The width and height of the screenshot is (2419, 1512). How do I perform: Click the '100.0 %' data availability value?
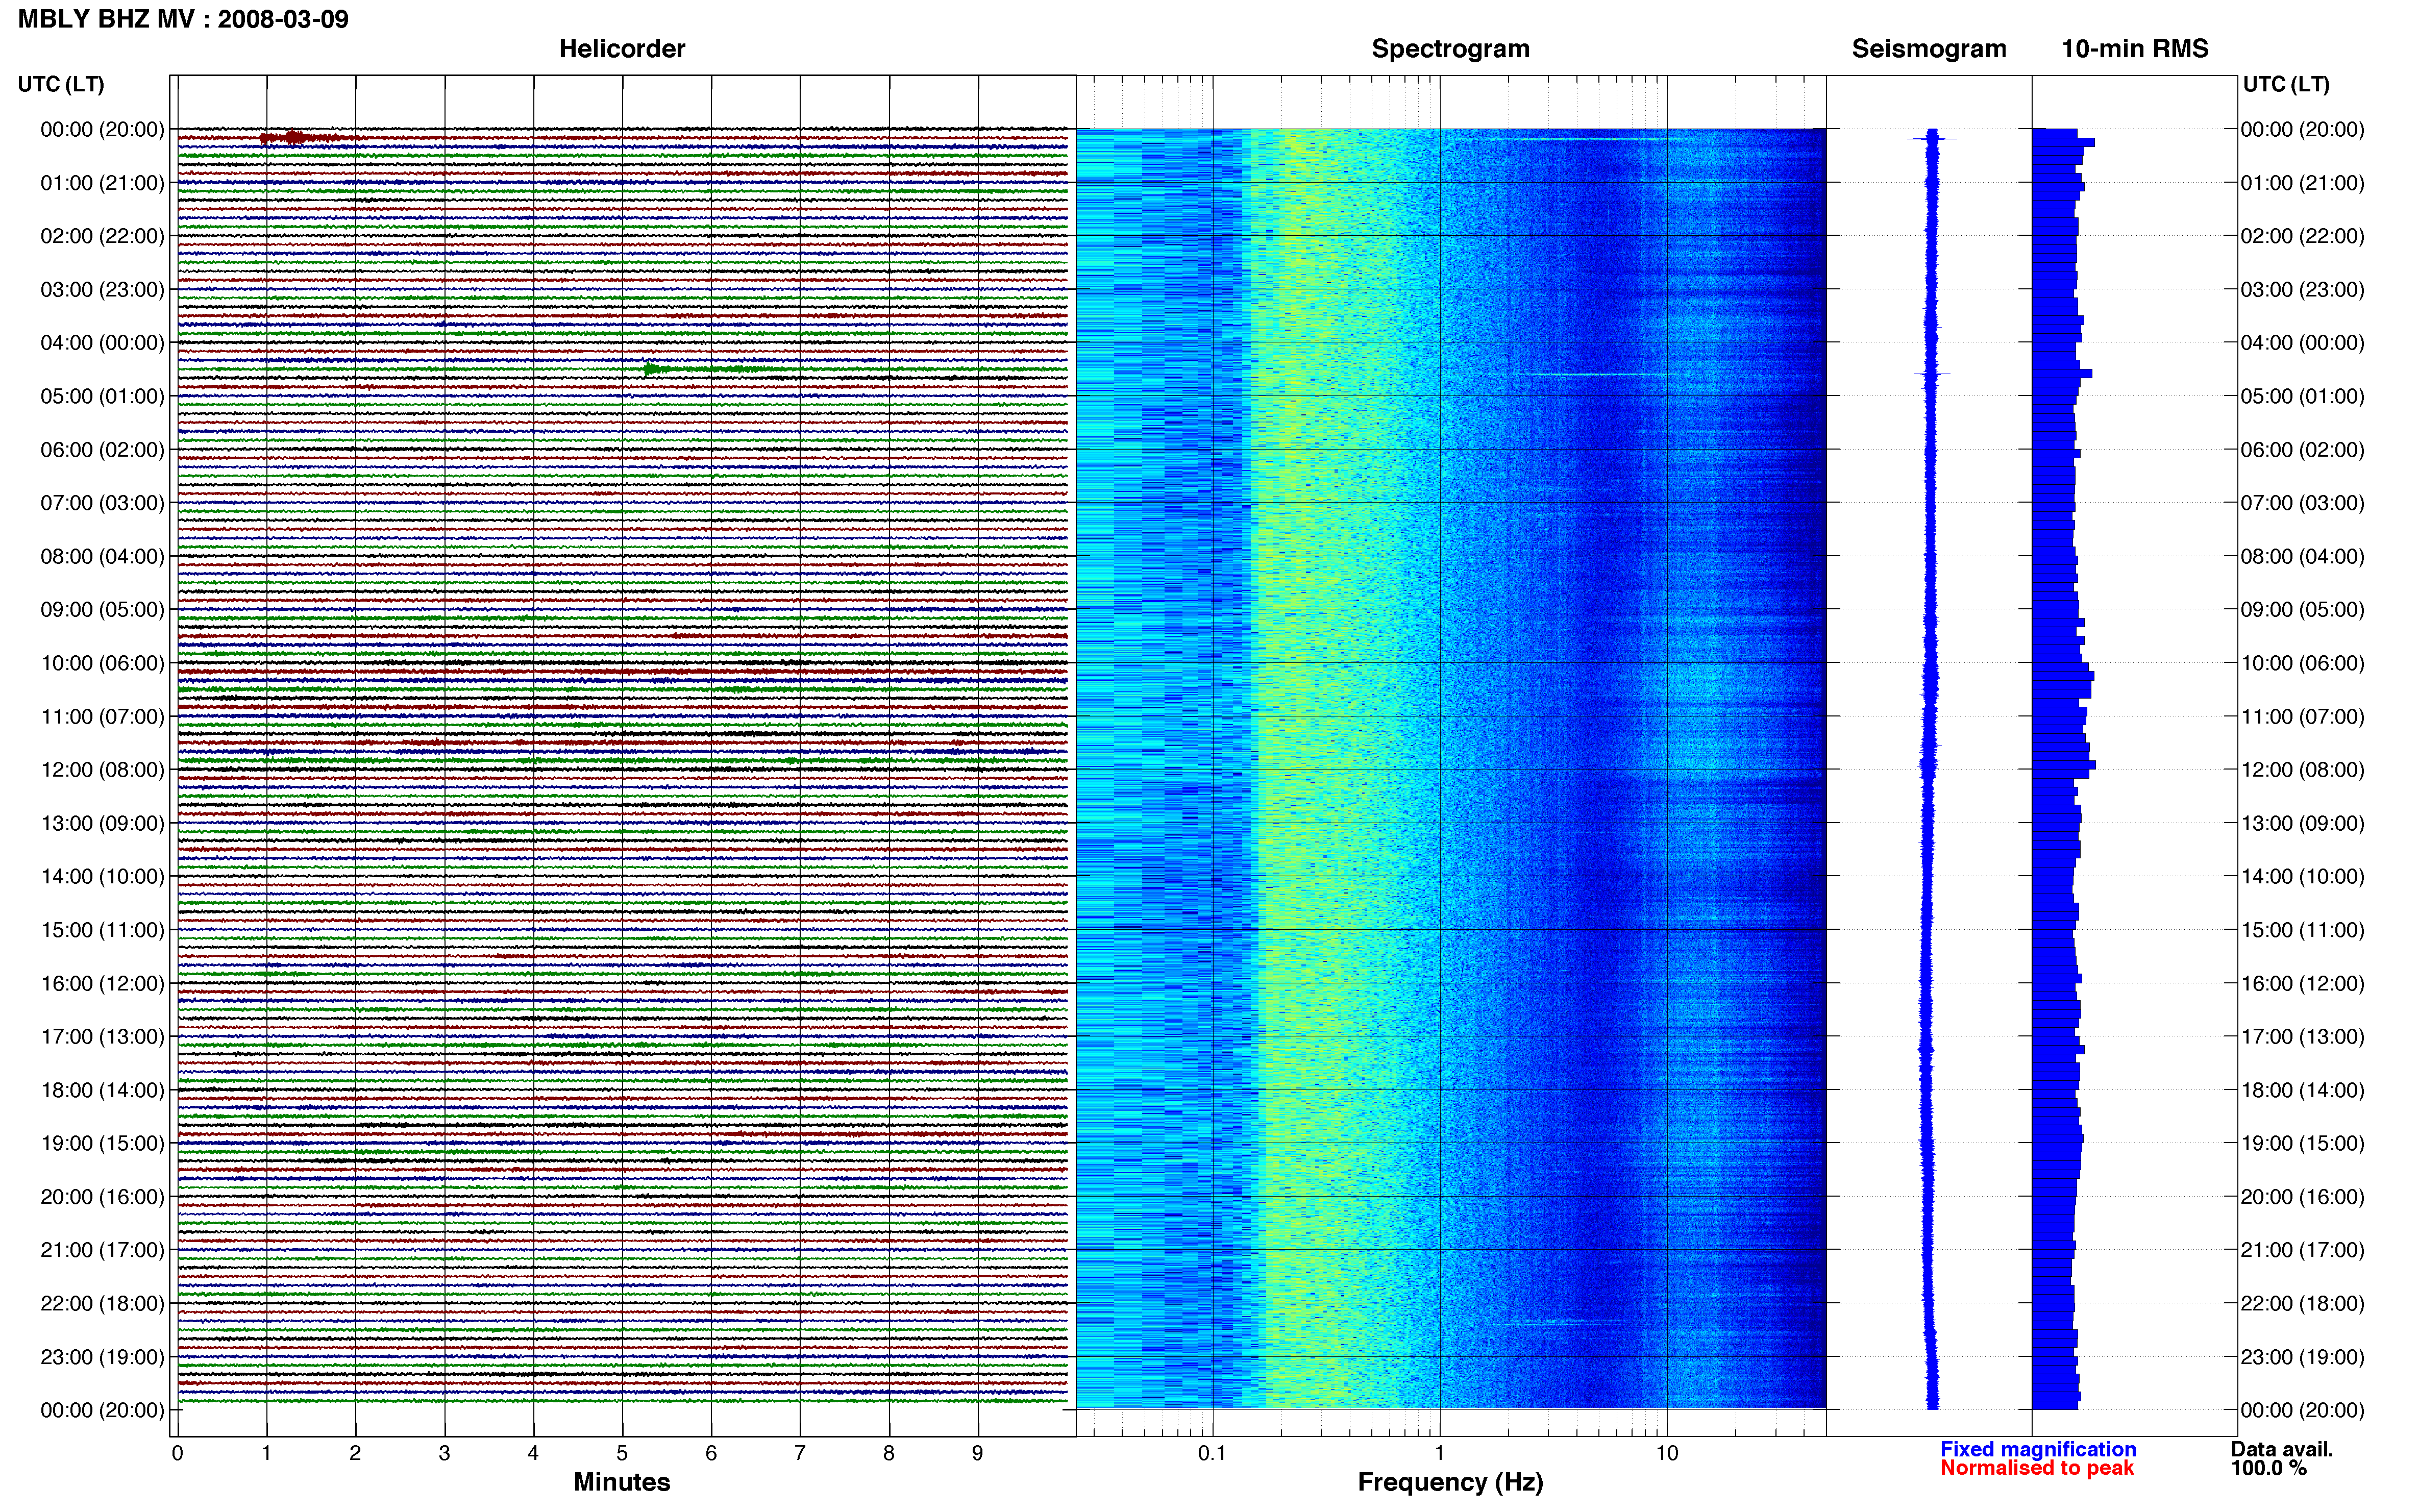[x=2269, y=1468]
